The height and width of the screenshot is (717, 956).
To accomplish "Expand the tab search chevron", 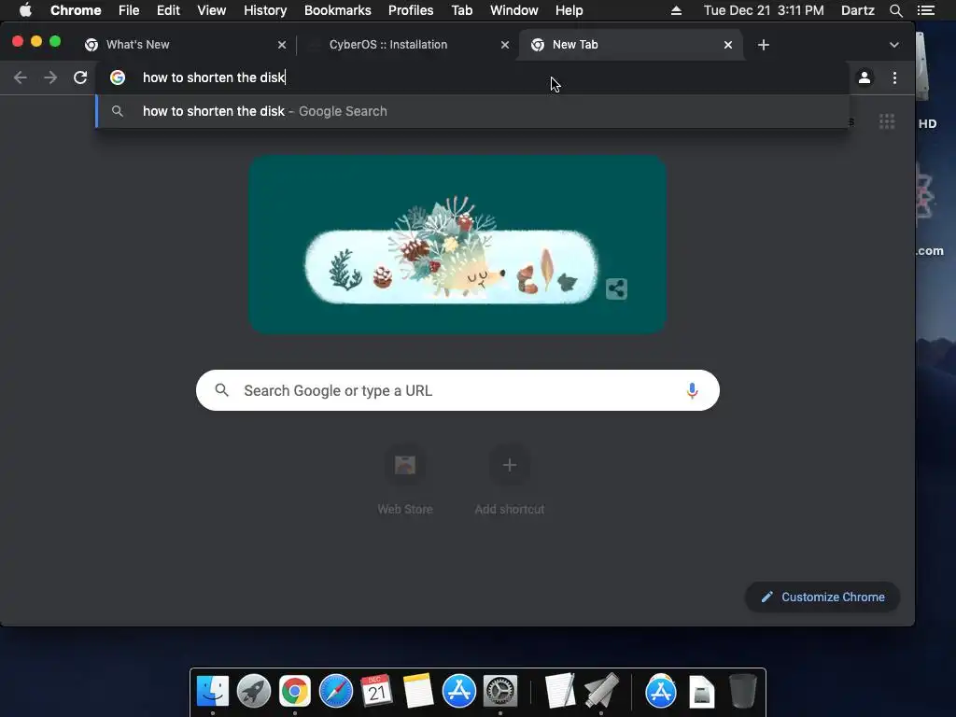I will point(893,45).
